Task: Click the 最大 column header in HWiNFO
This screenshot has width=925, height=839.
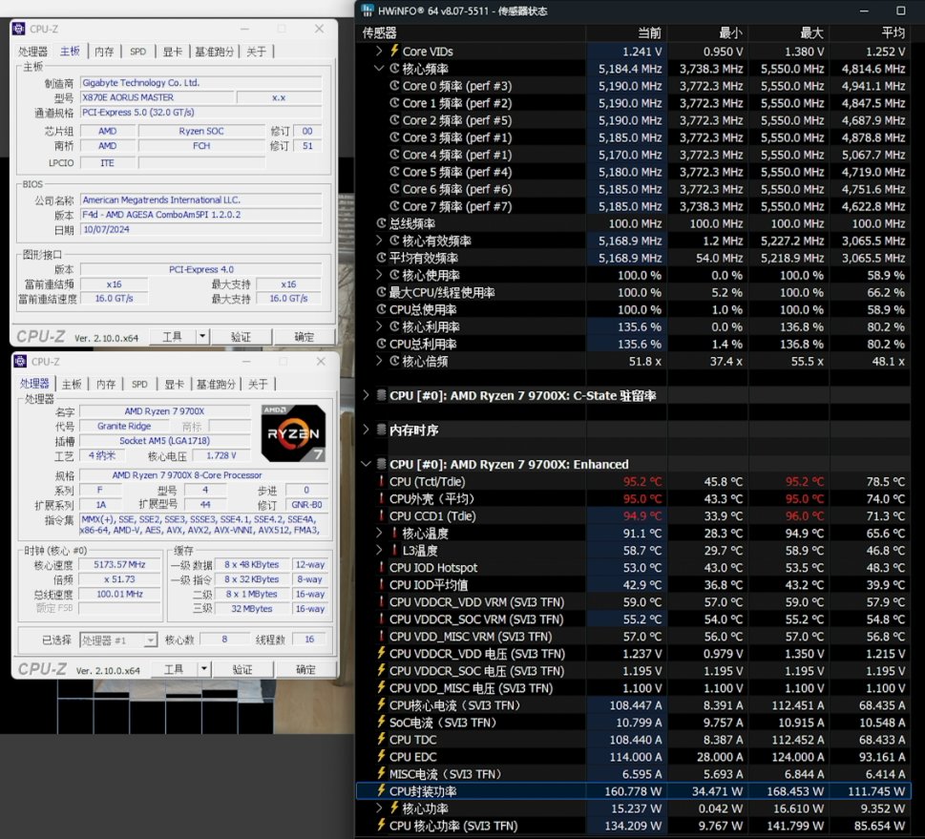Action: click(789, 33)
